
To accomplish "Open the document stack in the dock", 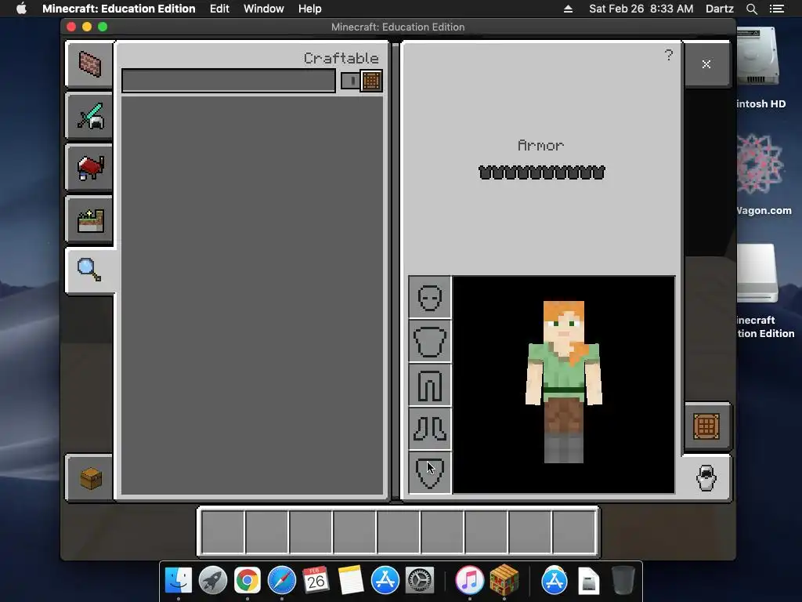I will 589,581.
